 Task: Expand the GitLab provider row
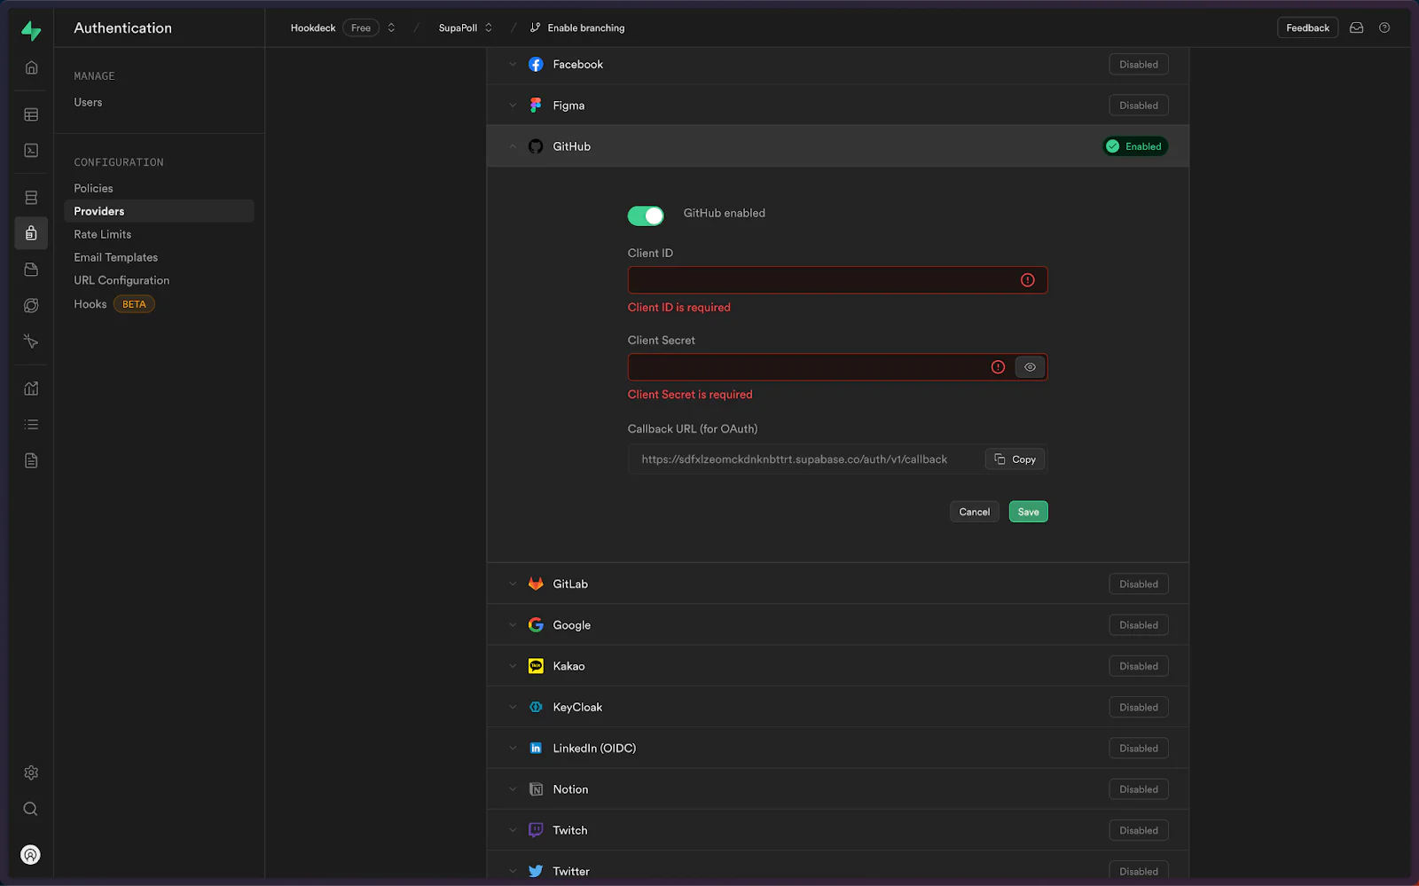click(837, 584)
